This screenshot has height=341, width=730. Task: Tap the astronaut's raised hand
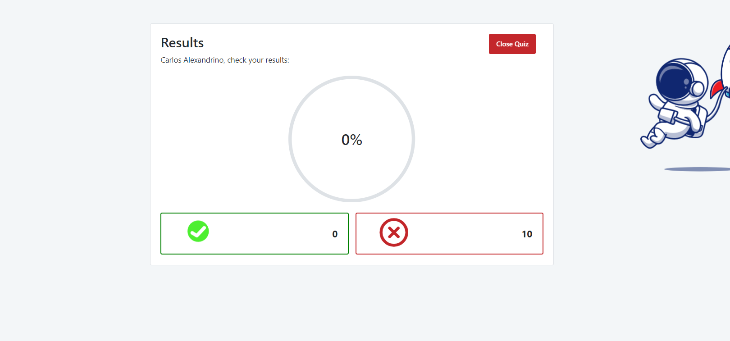(654, 100)
